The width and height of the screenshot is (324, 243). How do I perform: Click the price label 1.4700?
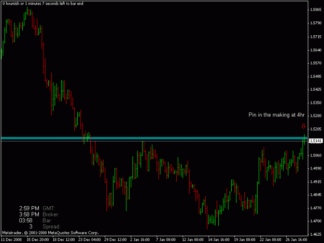[316, 221]
